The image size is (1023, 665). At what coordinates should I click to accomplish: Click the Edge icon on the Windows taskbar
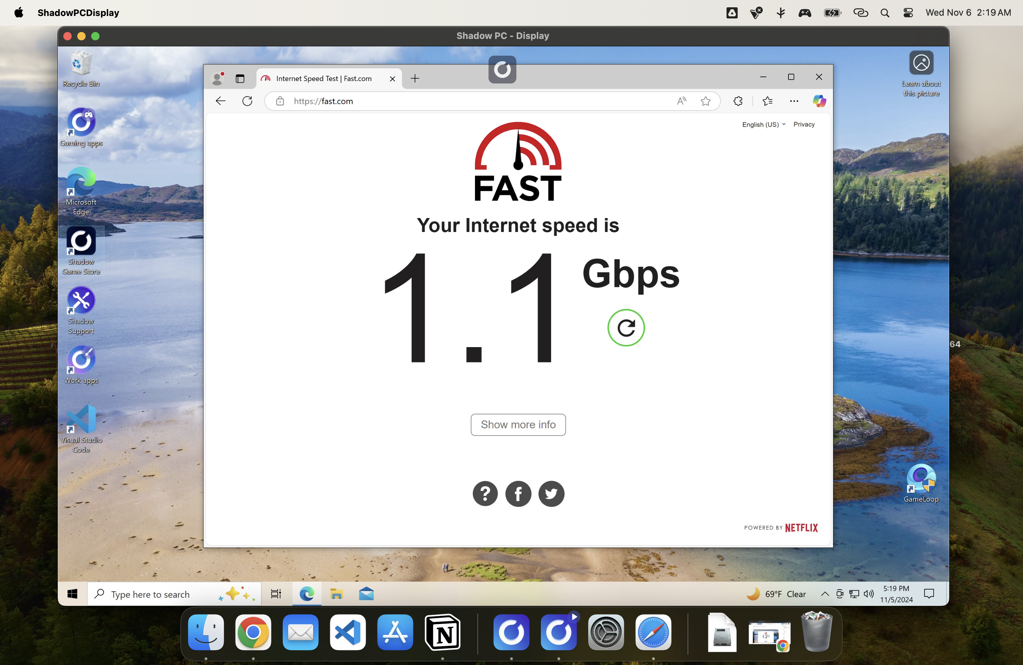[x=307, y=594]
